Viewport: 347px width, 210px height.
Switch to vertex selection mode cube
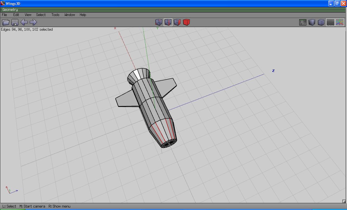pos(159,22)
